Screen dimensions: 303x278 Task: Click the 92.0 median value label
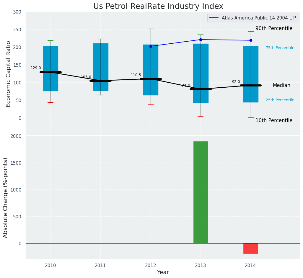point(236,82)
